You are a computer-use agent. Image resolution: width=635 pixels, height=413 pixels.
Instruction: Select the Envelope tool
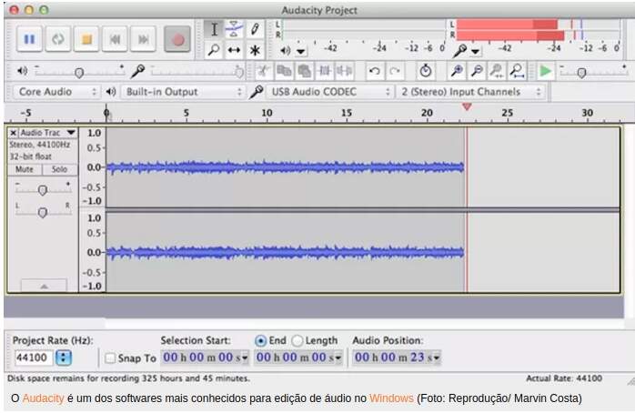(234, 29)
